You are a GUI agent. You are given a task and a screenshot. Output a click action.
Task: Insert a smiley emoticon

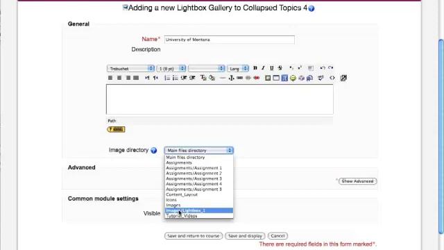pos(293,78)
